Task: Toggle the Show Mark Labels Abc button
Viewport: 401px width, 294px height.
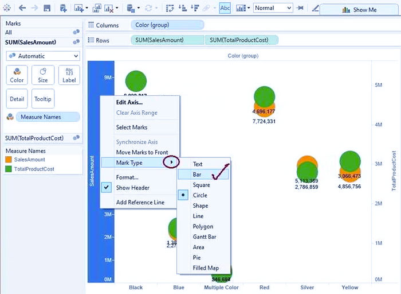Action: pos(225,8)
